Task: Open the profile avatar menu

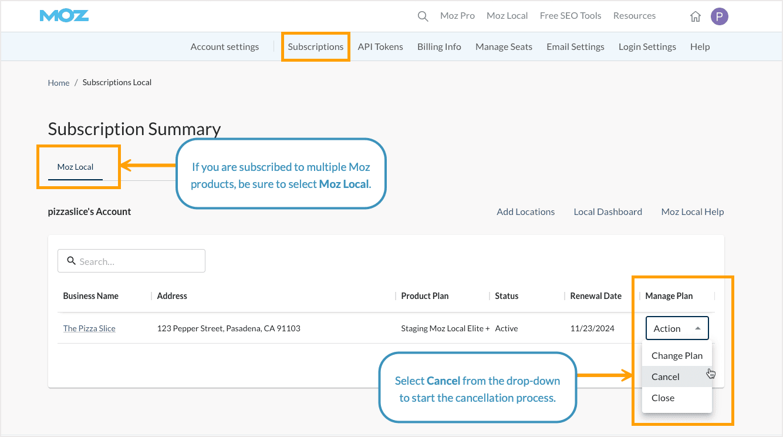Action: coord(719,16)
